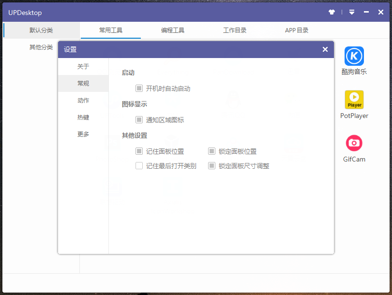Launch 酷狗音乐 app icon
392x295 pixels.
tap(354, 56)
